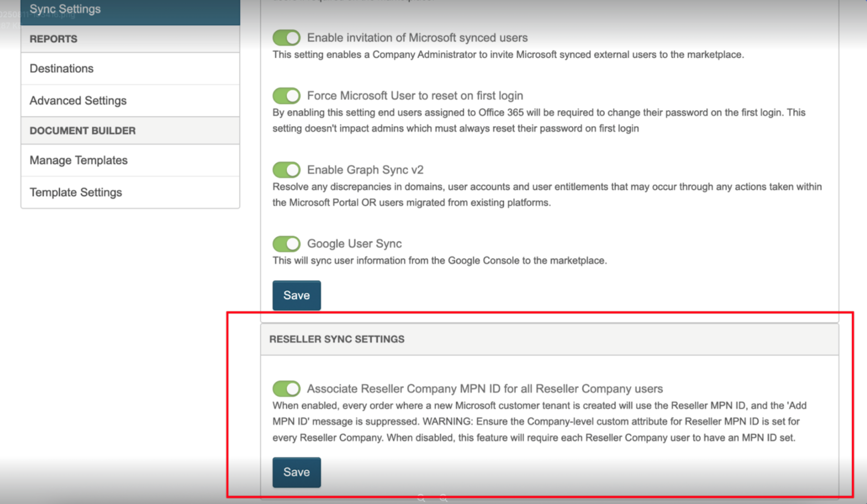Click the zoom in magnifier icon

(444, 498)
